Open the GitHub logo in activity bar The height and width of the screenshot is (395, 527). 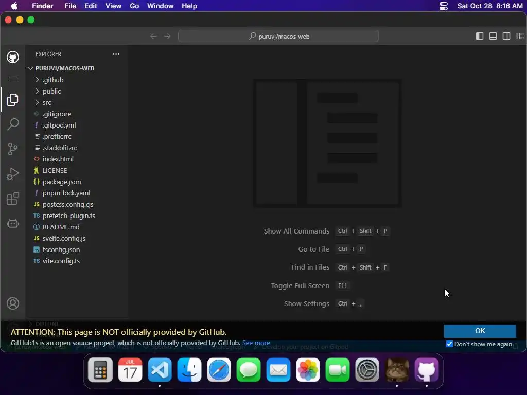(13, 58)
